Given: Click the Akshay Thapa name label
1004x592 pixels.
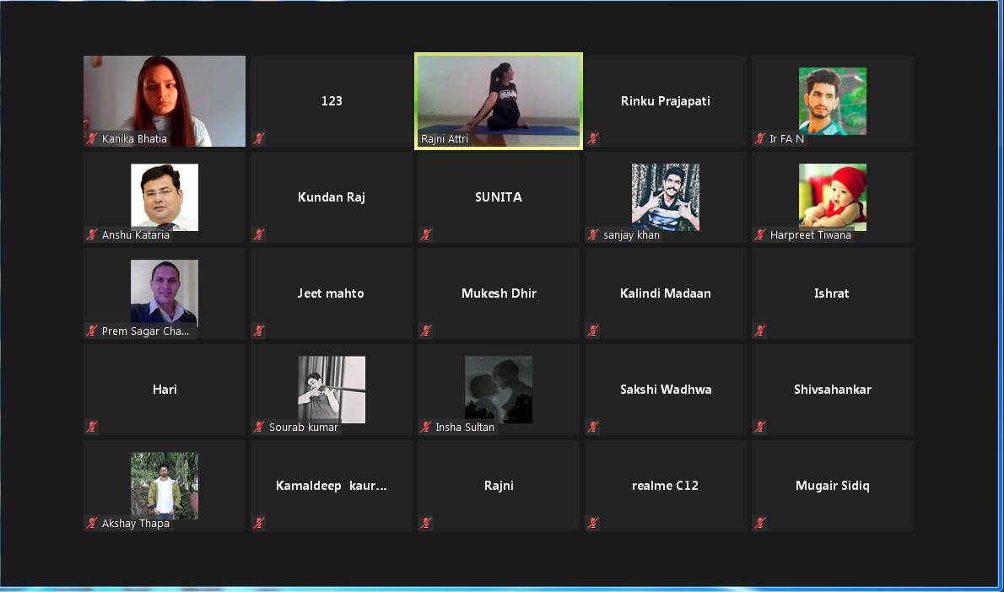Looking at the screenshot, I should tap(136, 524).
